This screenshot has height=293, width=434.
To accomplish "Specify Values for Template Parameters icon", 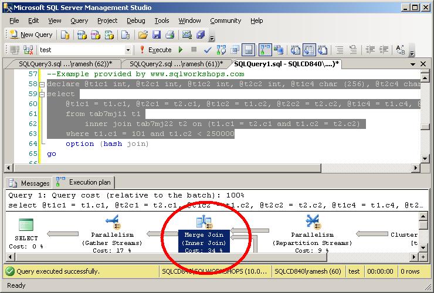I will click(400, 50).
